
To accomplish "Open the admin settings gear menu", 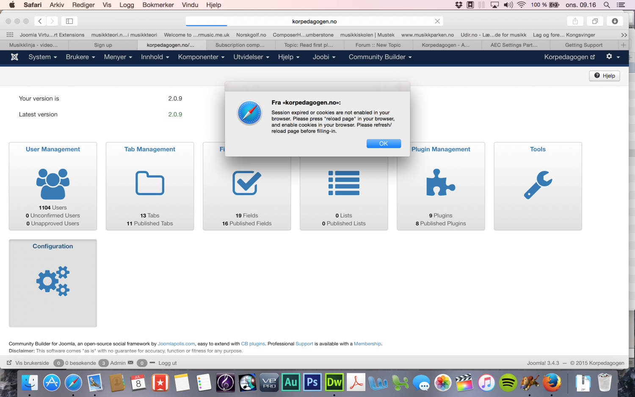I will pos(613,57).
